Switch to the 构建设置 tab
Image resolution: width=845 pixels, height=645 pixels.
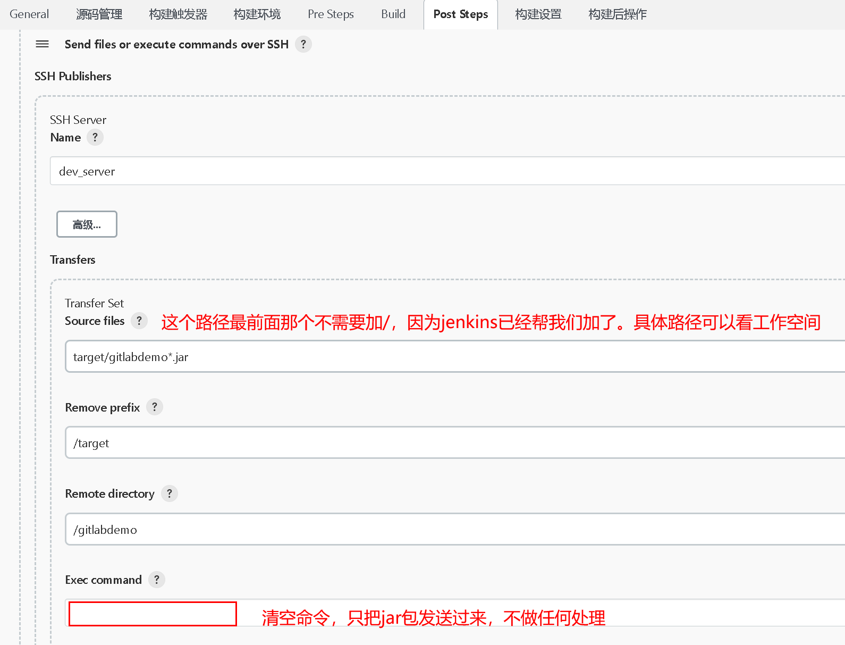point(538,14)
